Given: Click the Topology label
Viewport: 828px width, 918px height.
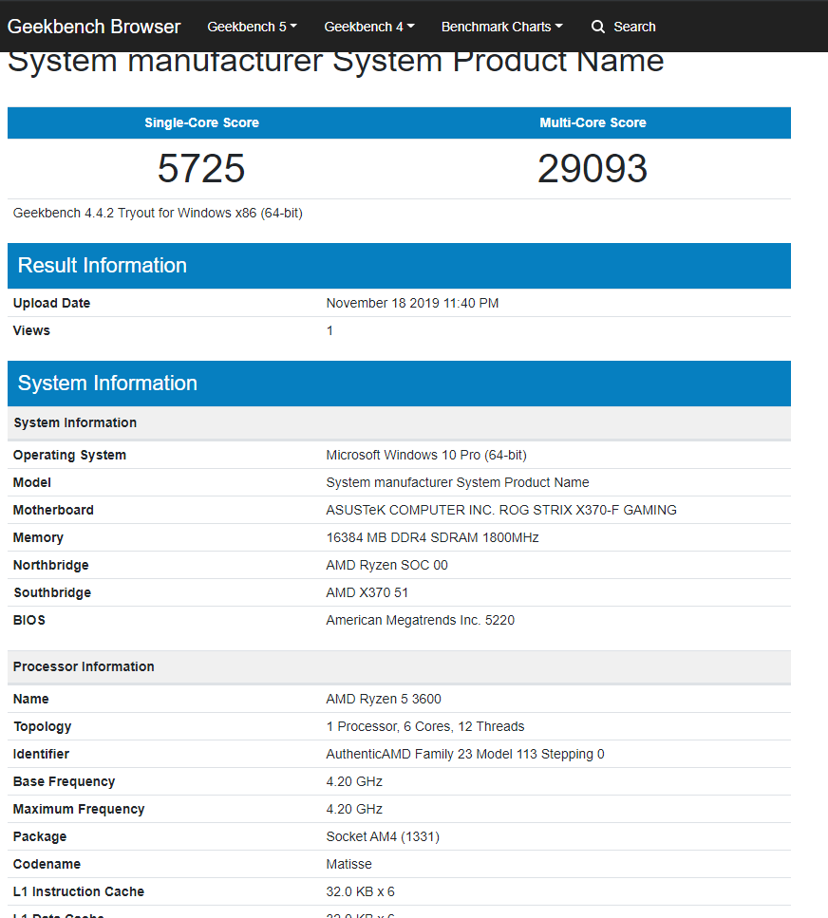Looking at the screenshot, I should tap(42, 726).
